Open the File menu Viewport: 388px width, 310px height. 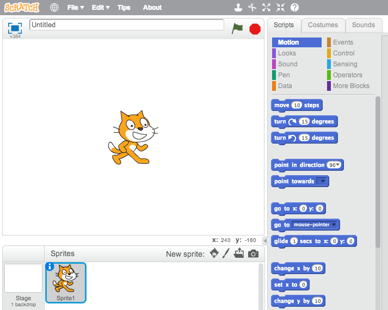tap(75, 8)
